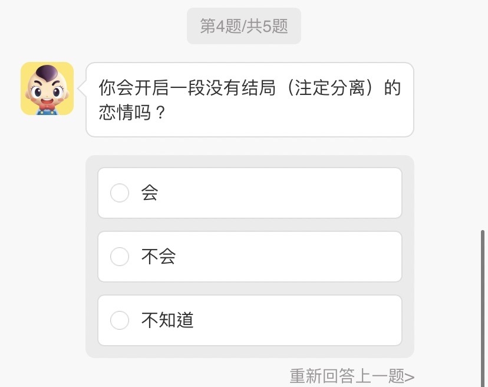Image resolution: width=488 pixels, height=387 pixels.
Task: Choose the 不会 answer option
Action: (x=120, y=257)
